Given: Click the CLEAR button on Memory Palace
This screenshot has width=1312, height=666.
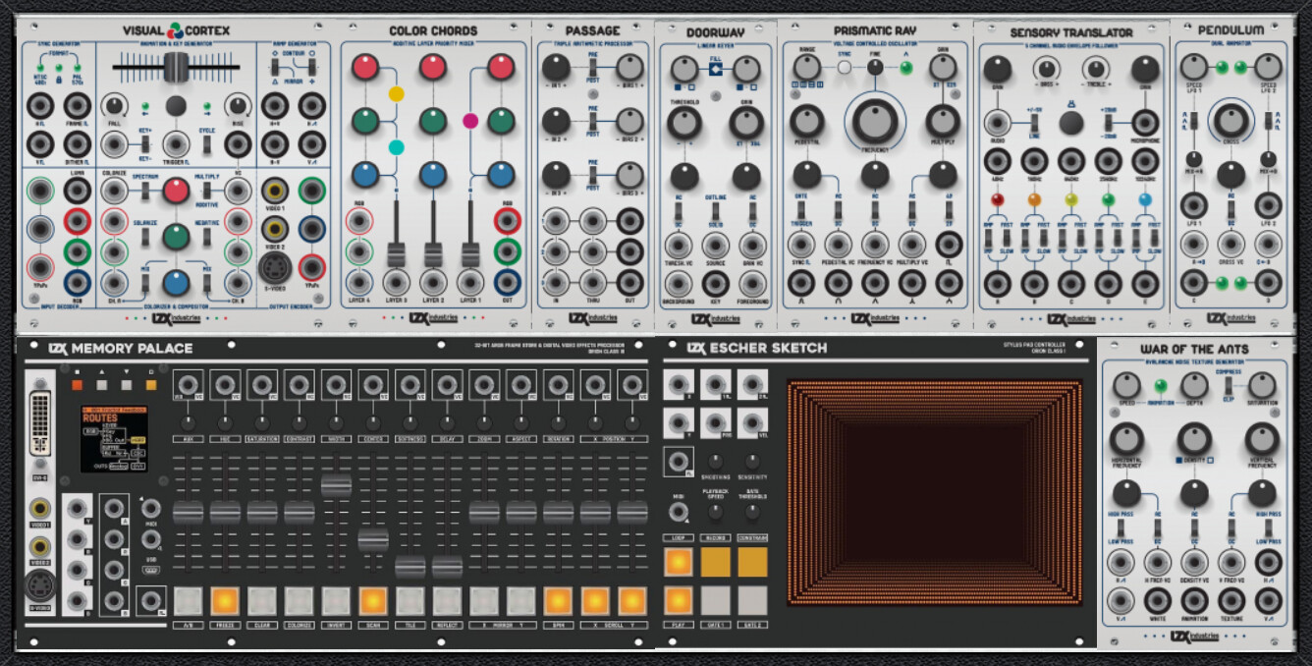Looking at the screenshot, I should pyautogui.click(x=262, y=600).
